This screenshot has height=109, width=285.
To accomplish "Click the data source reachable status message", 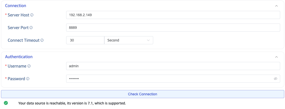I will click(72, 103).
